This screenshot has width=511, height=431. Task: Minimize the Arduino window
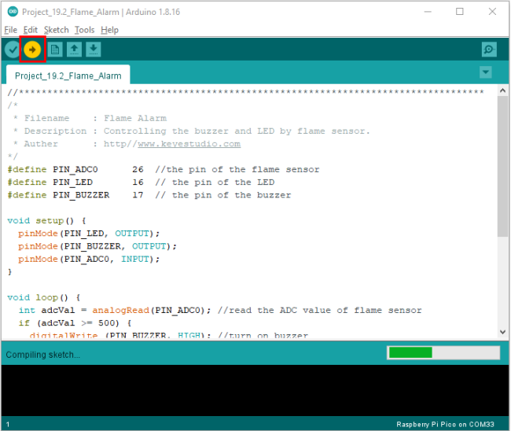(x=428, y=12)
